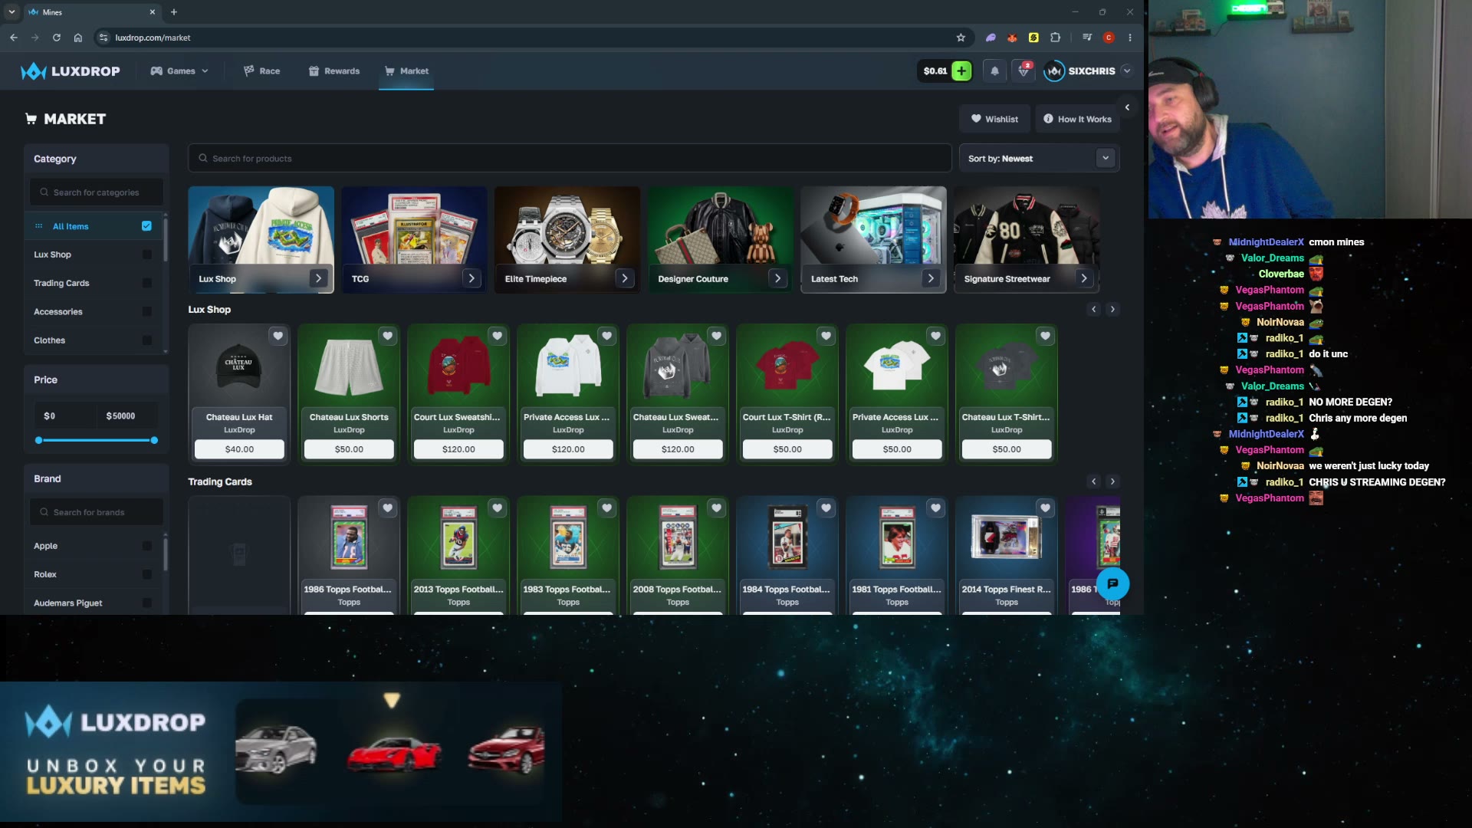Open the SIXCHRIS account dropdown chevron

pos(1127,71)
